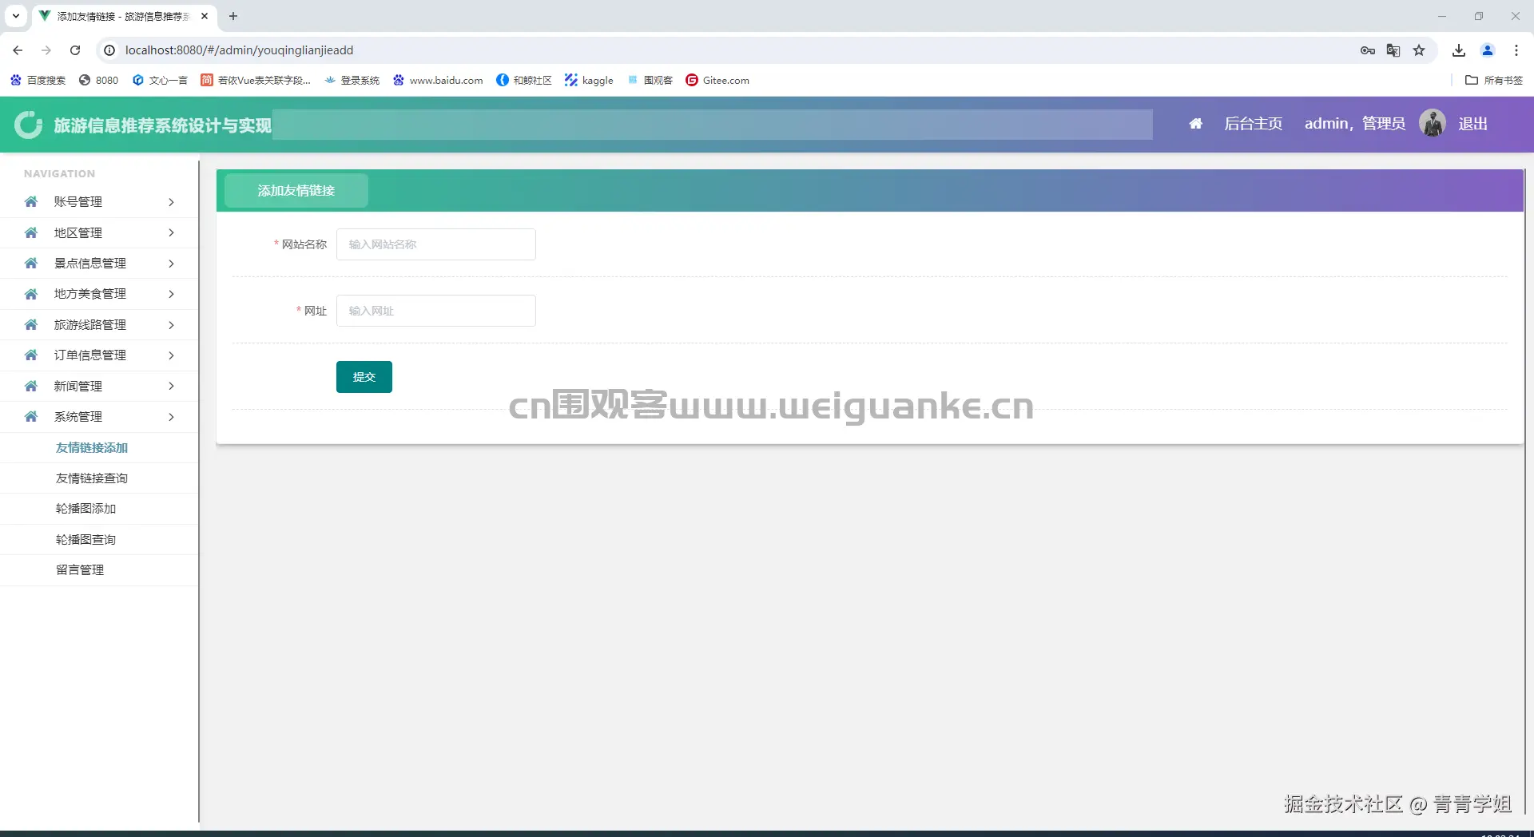Open the 轮播图添加 menu item

(85, 508)
